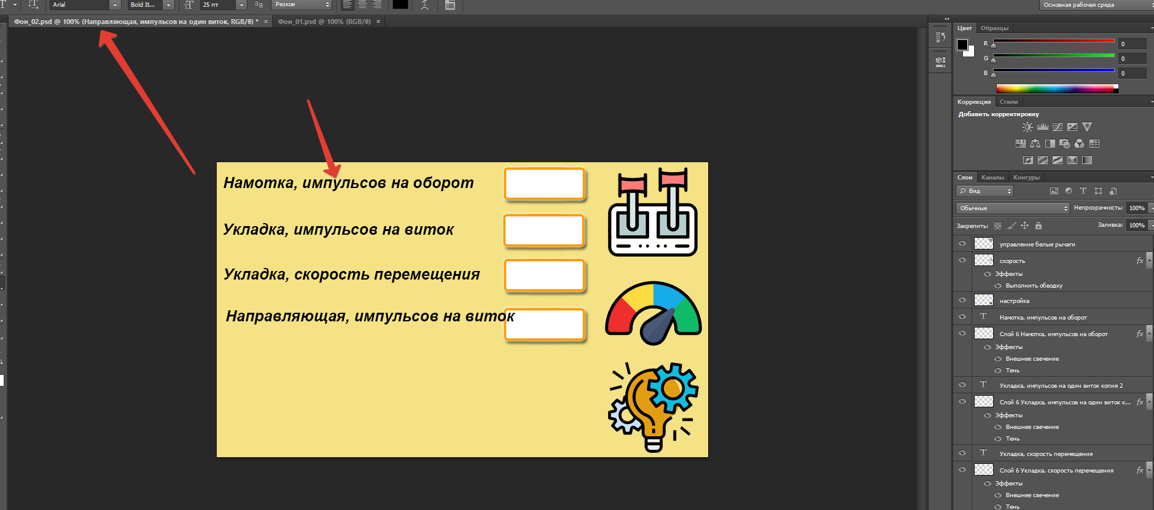
Task: Add a Hue/Saturation adjustment layer
Action: 1021,144
